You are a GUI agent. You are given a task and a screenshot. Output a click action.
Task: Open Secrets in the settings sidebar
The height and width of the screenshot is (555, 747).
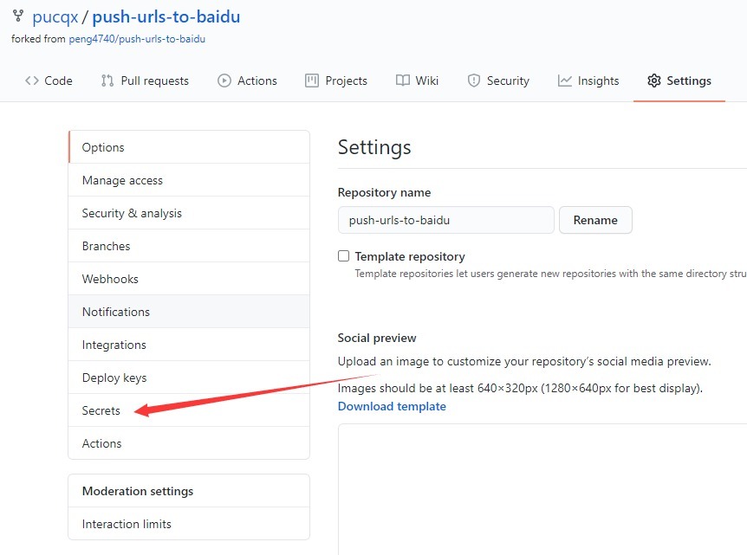point(101,410)
